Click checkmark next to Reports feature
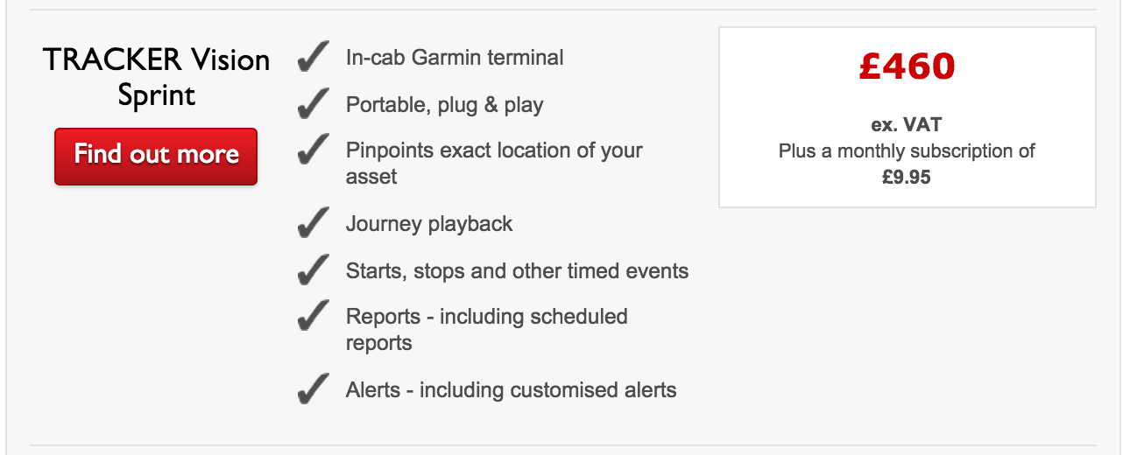This screenshot has height=455, width=1130. [x=314, y=317]
